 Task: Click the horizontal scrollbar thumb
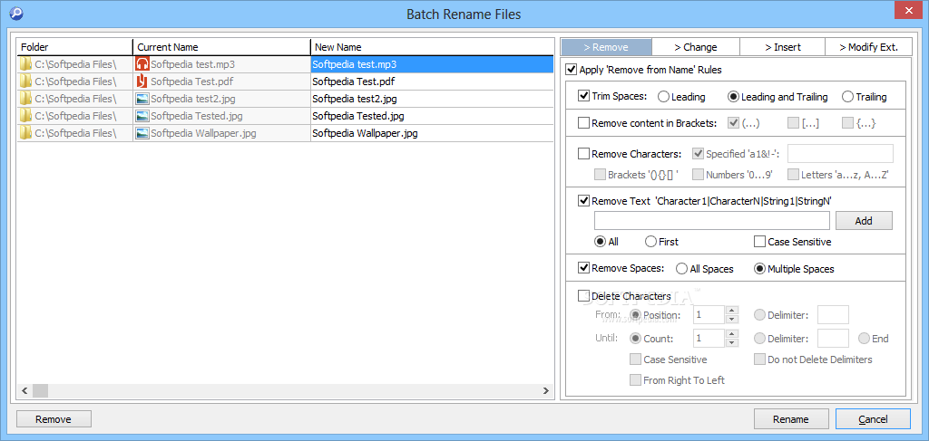click(40, 391)
